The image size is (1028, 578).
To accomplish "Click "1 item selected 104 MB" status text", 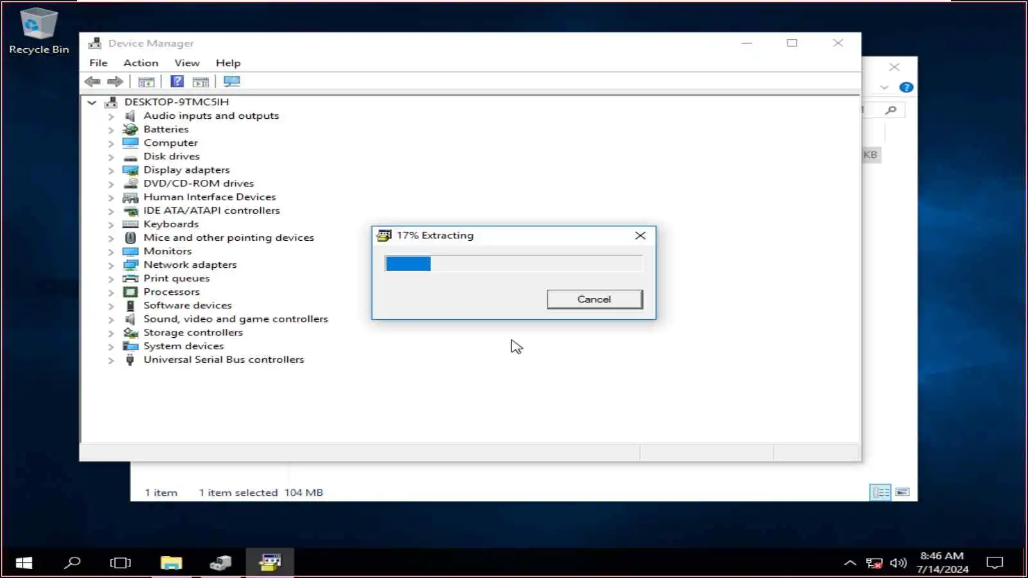I will pos(261,493).
